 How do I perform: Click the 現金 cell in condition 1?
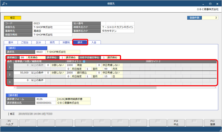[86, 65]
